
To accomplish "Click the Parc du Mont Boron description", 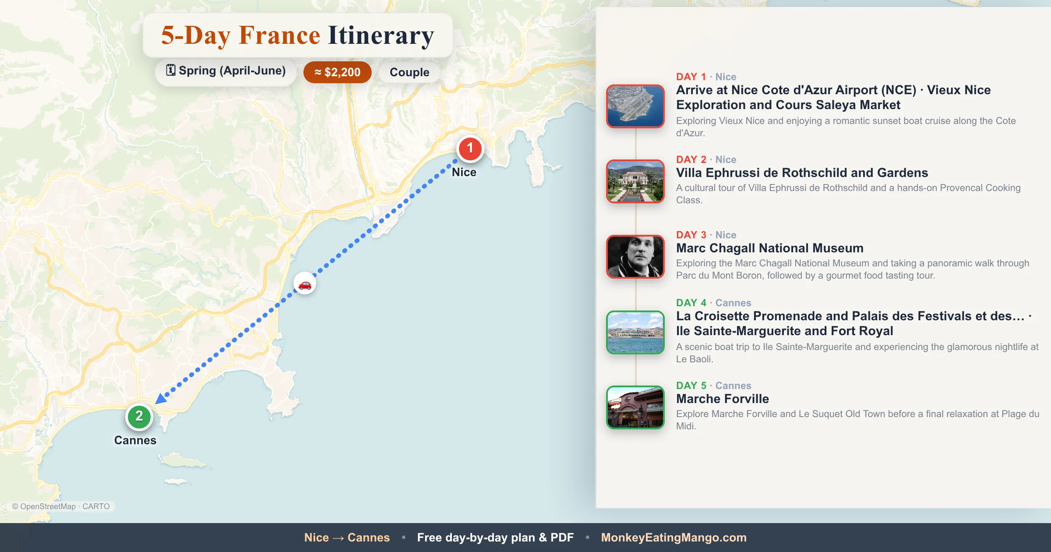I will [853, 269].
